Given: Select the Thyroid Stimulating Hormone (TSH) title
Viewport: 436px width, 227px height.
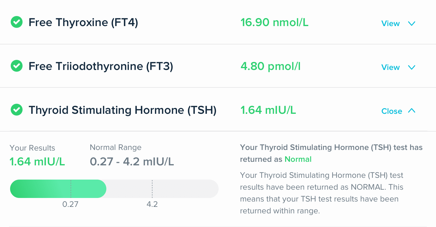Looking at the screenshot, I should click(x=122, y=110).
